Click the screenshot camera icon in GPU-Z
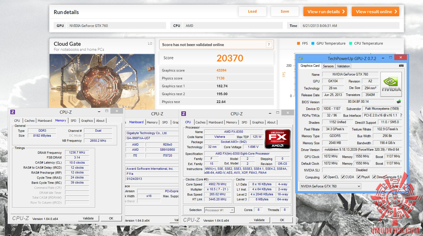Viewport: 423px width, 236px height. coord(401,66)
